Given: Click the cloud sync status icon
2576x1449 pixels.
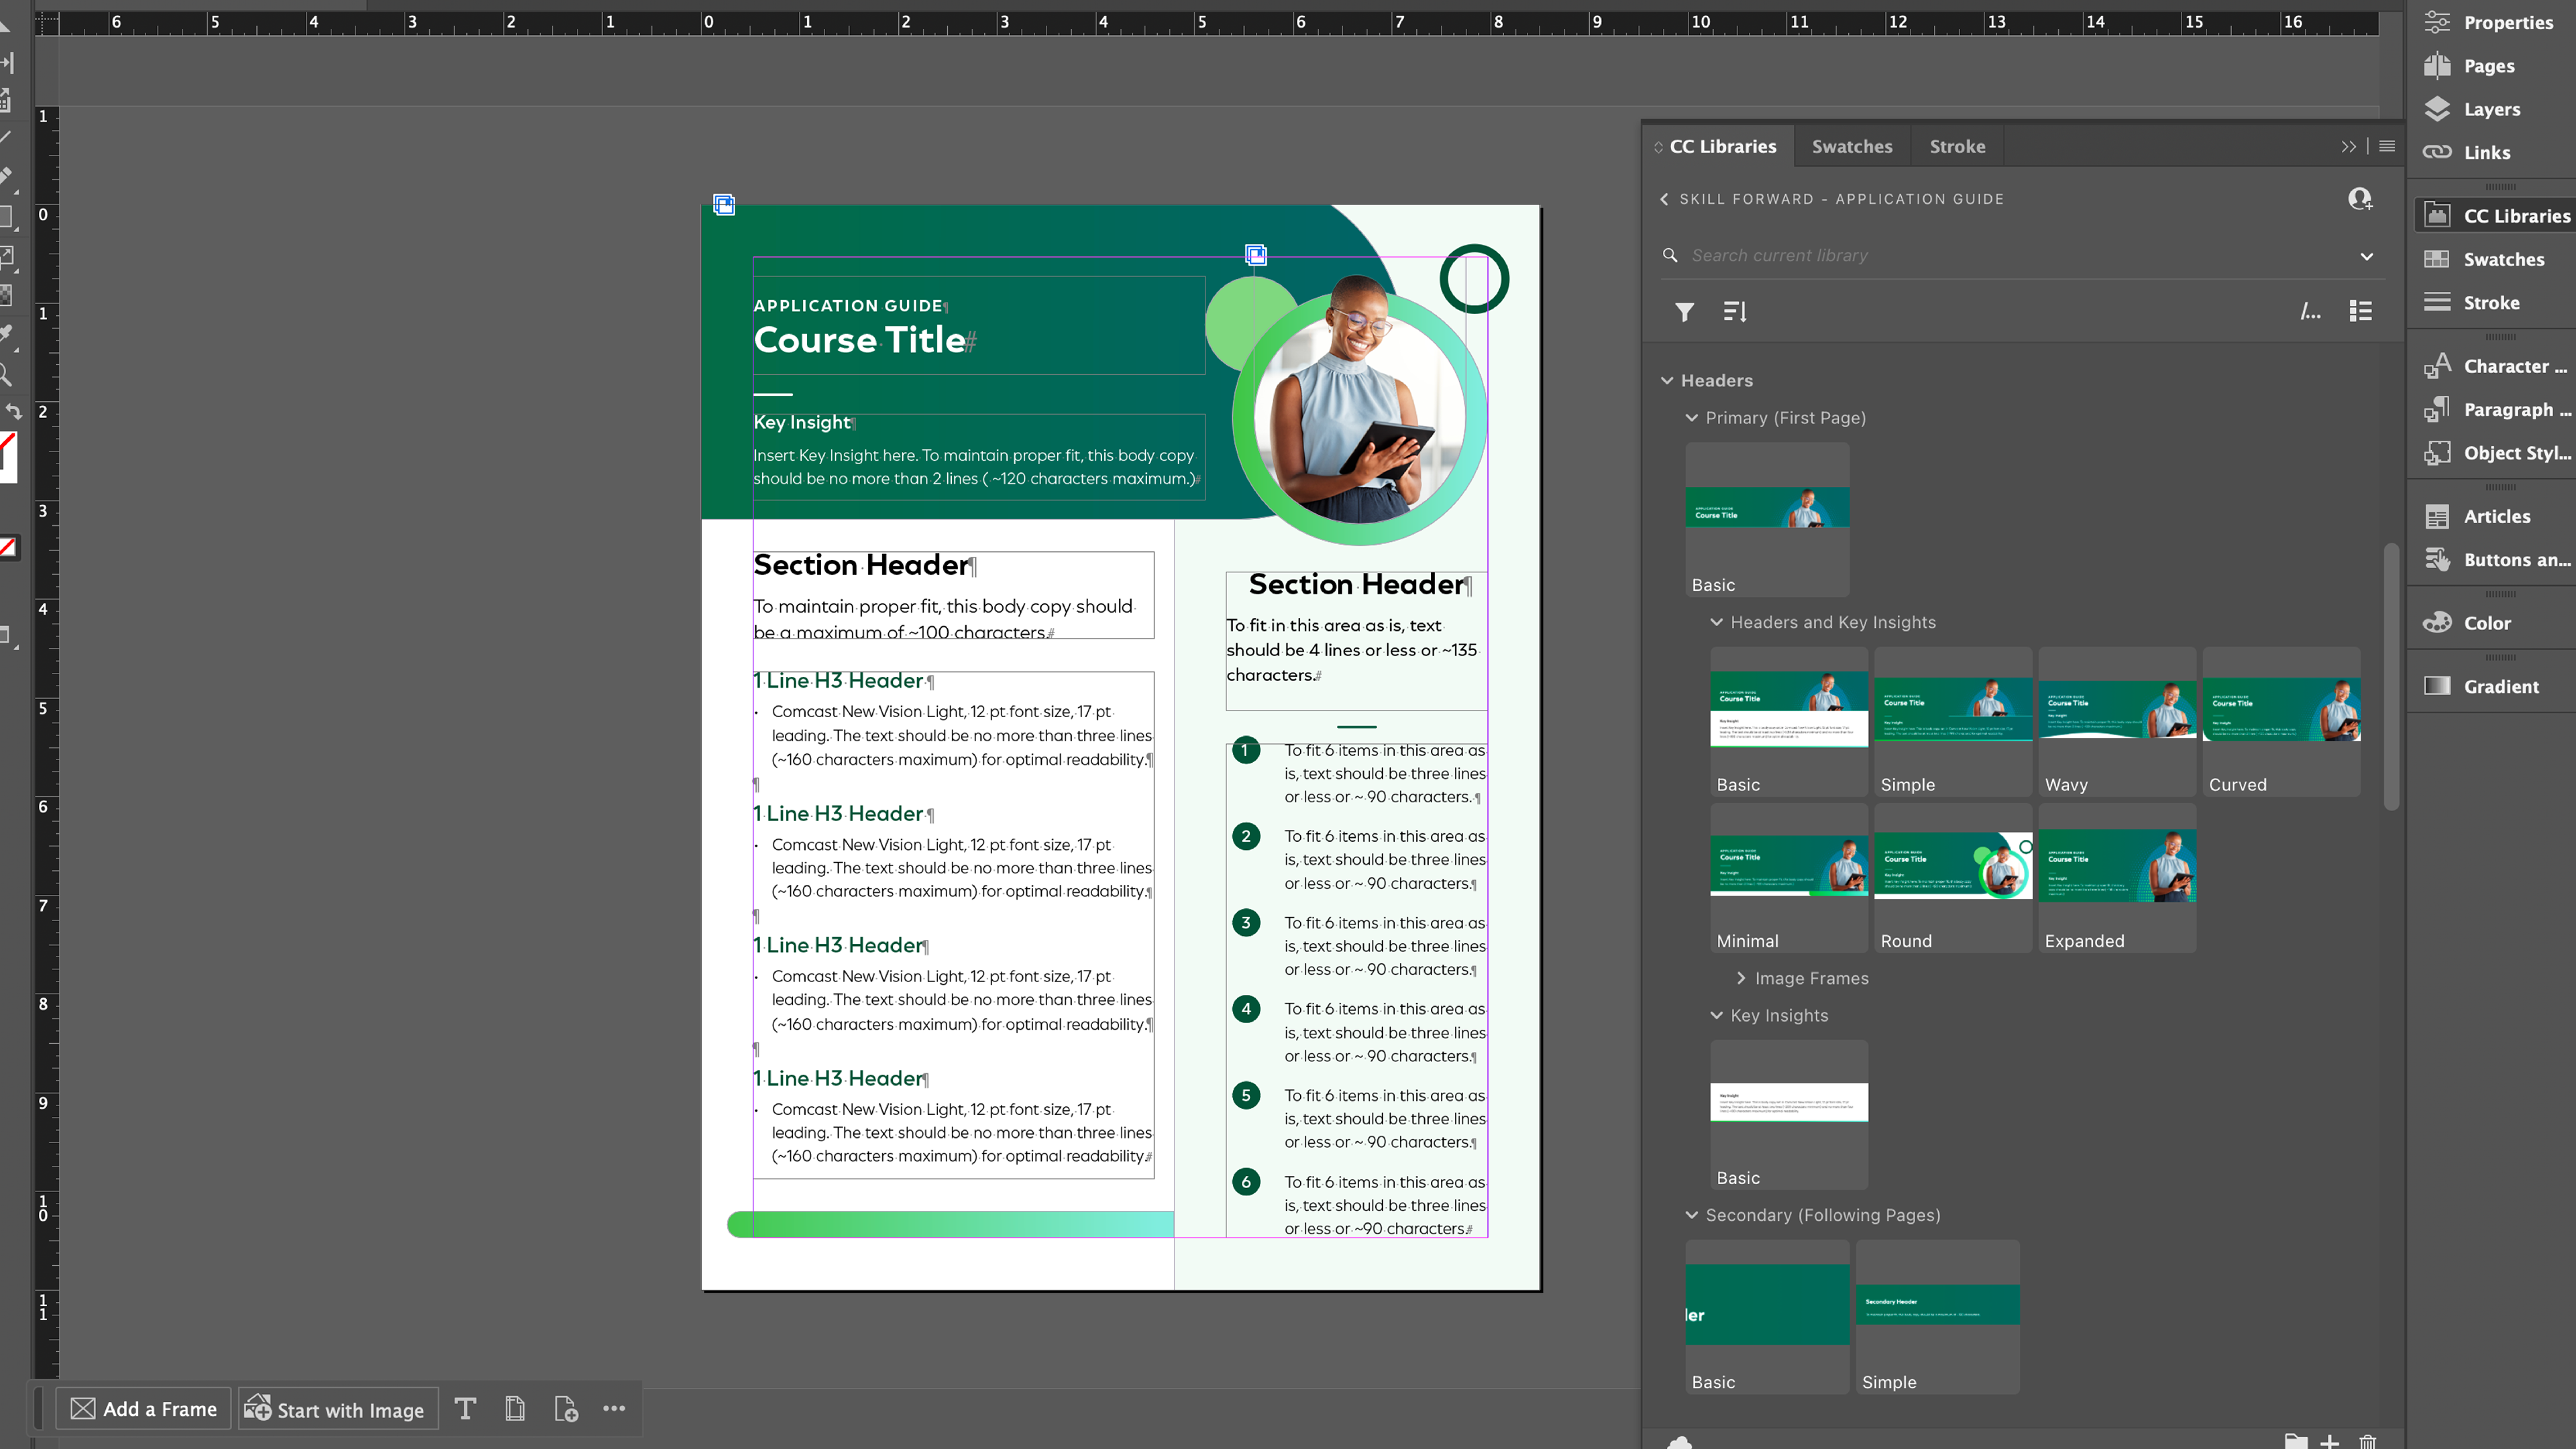Looking at the screenshot, I should (1680, 1442).
